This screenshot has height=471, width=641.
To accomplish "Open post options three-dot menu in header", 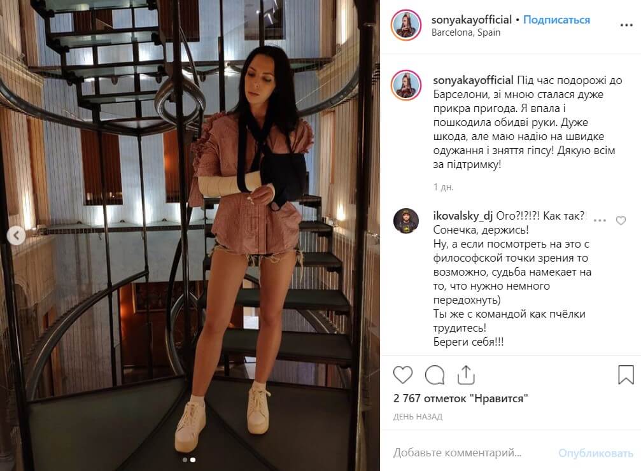I will point(626,25).
